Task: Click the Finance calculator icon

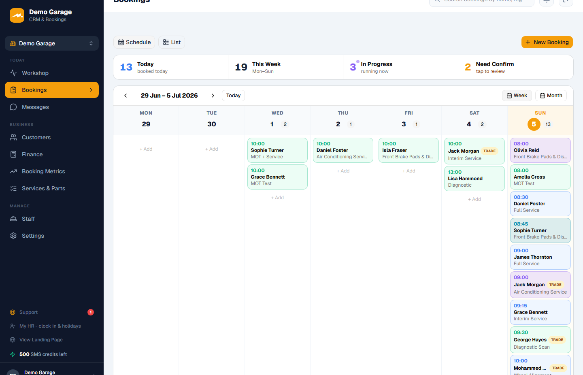Action: (x=13, y=154)
